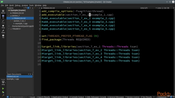The image size is (175, 98).
Task: Select CMakeLists.txt in Open Documents list
Action: (x=19, y=76)
